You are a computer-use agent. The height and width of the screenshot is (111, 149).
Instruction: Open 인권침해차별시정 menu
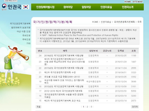click(x=45, y=7)
